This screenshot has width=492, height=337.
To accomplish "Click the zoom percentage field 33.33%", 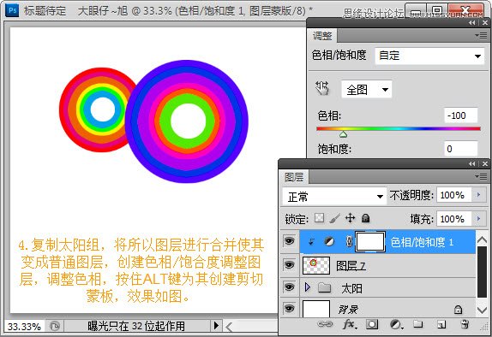I will 24,327.
